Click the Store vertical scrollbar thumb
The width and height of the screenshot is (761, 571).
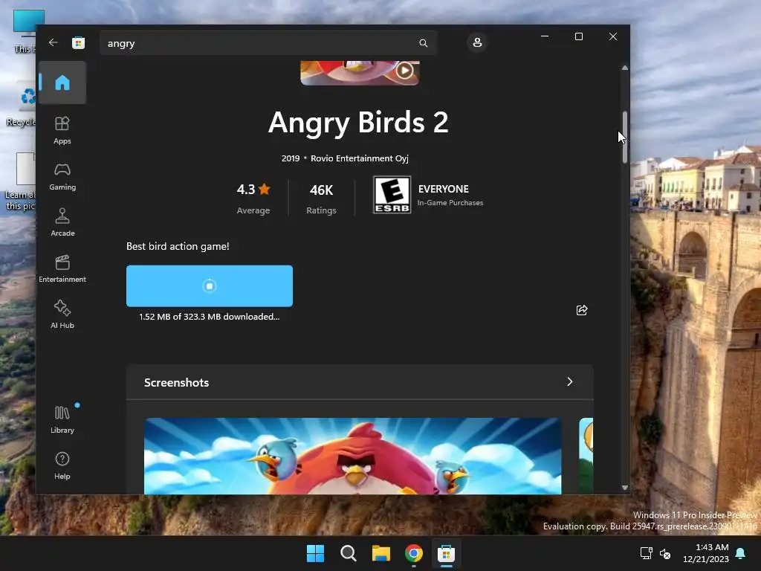tap(624, 138)
